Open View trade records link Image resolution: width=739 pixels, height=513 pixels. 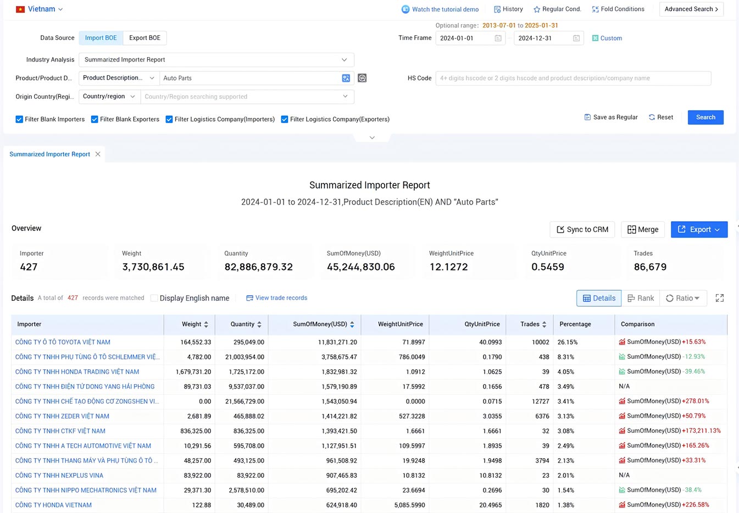pyautogui.click(x=277, y=298)
